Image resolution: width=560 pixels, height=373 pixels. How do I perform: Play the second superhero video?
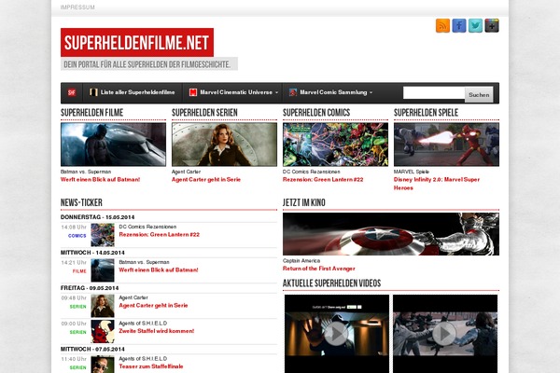click(445, 334)
